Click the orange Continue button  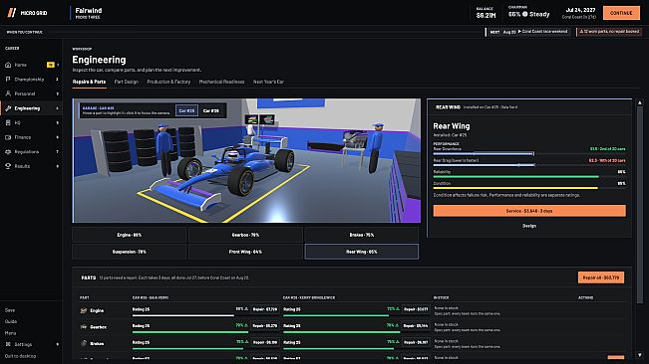tap(621, 13)
